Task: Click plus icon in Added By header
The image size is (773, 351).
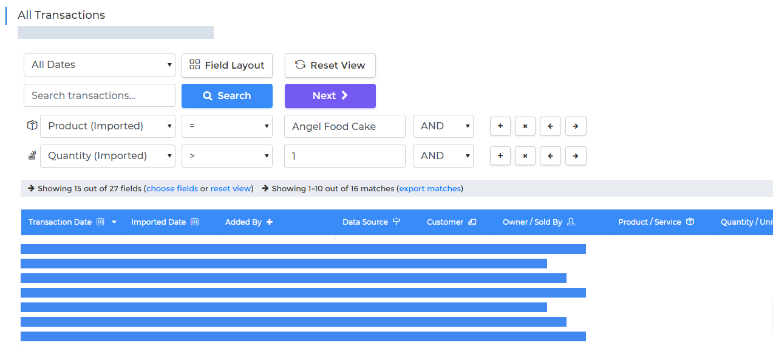Action: coord(270,222)
